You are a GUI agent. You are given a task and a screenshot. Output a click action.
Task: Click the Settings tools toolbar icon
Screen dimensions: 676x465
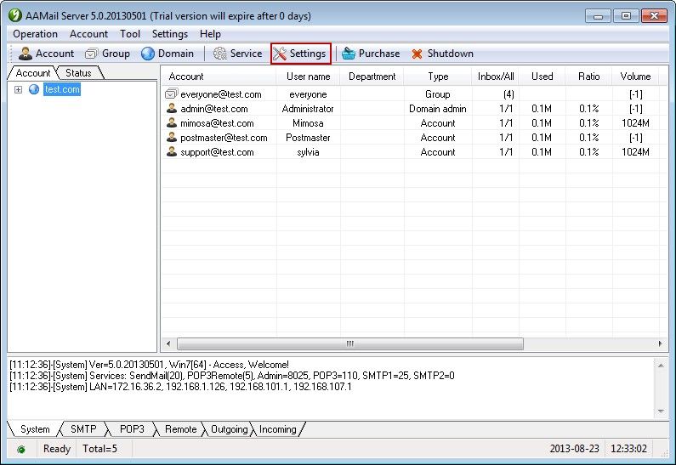coord(280,54)
